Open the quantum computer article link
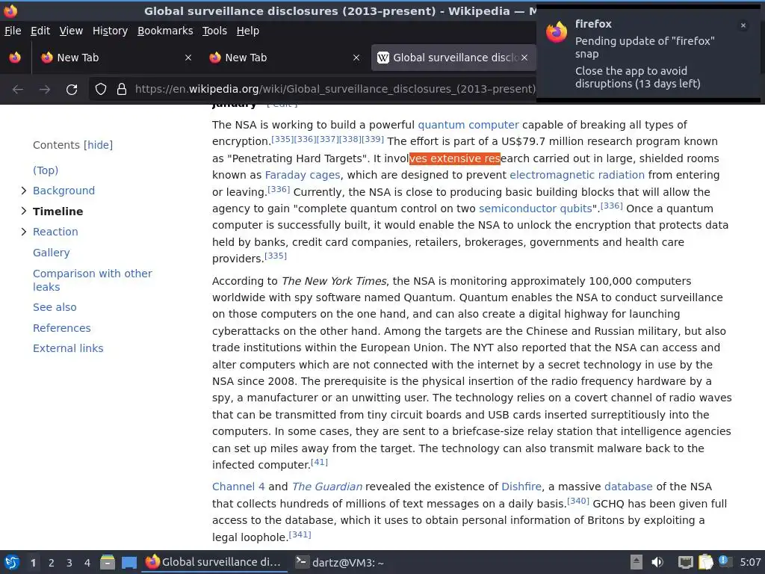 468,125
